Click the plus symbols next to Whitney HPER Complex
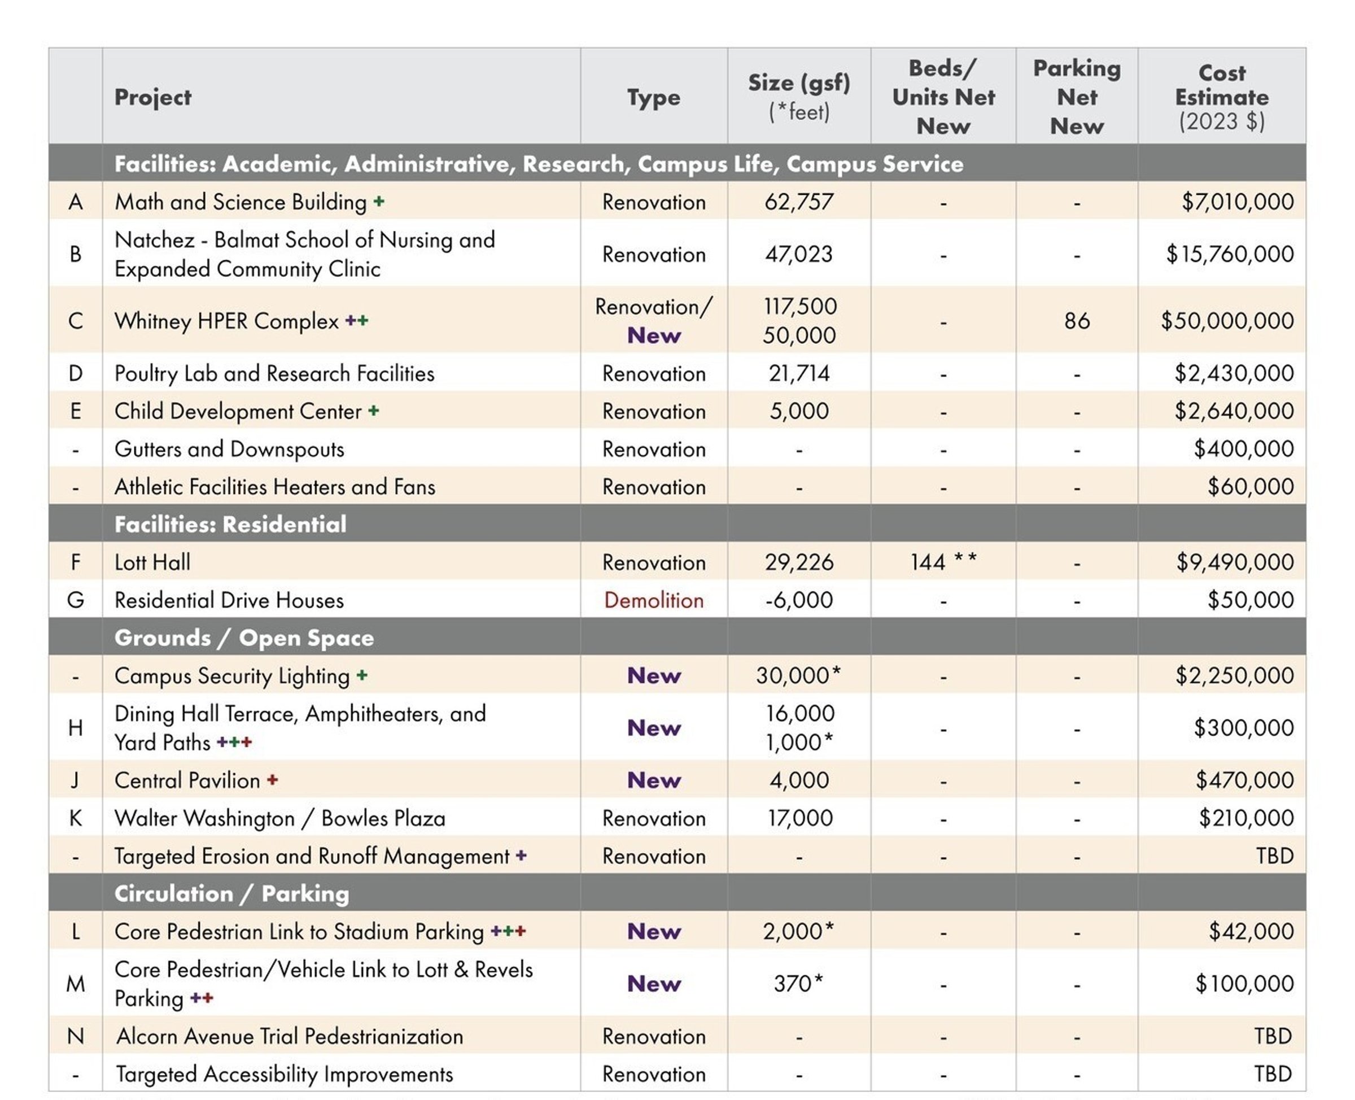Viewport: 1355px width, 1100px height. pyautogui.click(x=357, y=321)
